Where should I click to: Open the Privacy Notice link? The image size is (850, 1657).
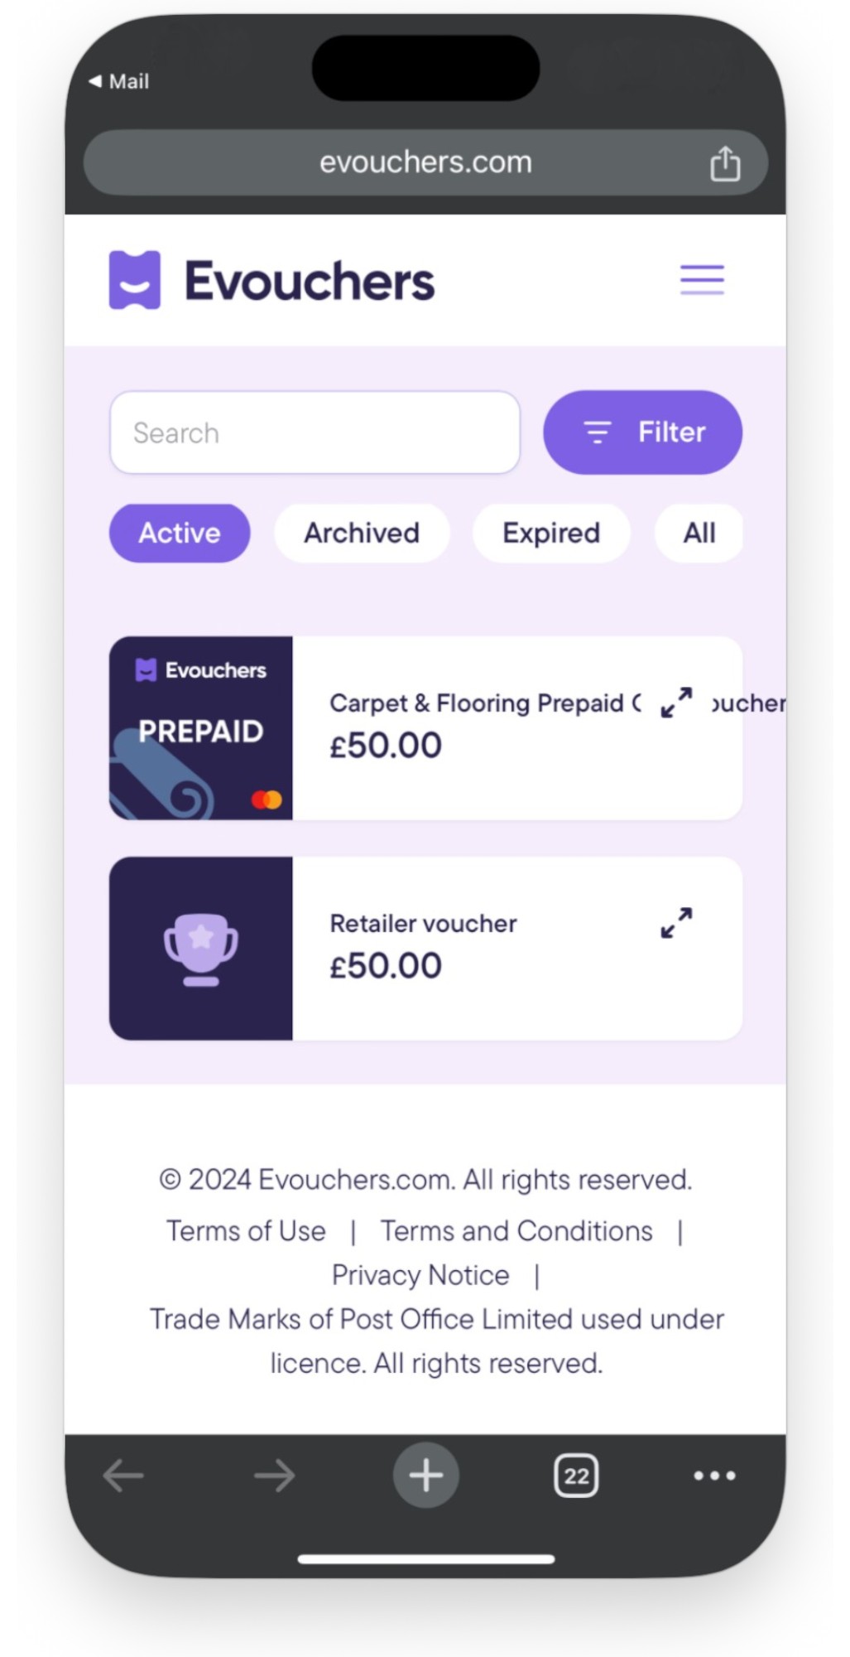point(420,1275)
